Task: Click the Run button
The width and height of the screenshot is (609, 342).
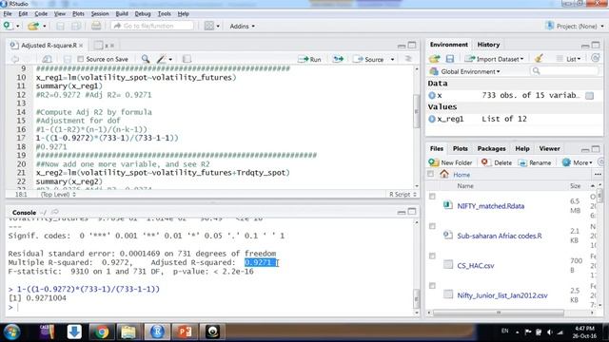Action: 309,59
